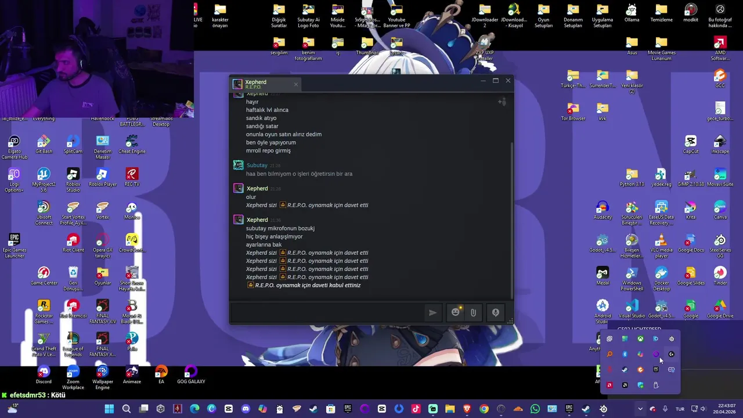Image resolution: width=743 pixels, height=418 pixels.
Task: Attach a file in Steam chat
Action: click(x=473, y=312)
